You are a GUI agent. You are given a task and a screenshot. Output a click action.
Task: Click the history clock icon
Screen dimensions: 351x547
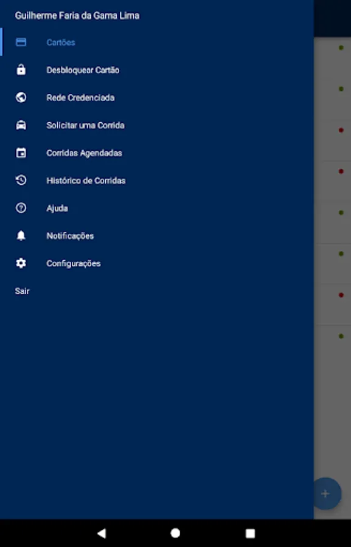[x=21, y=181]
